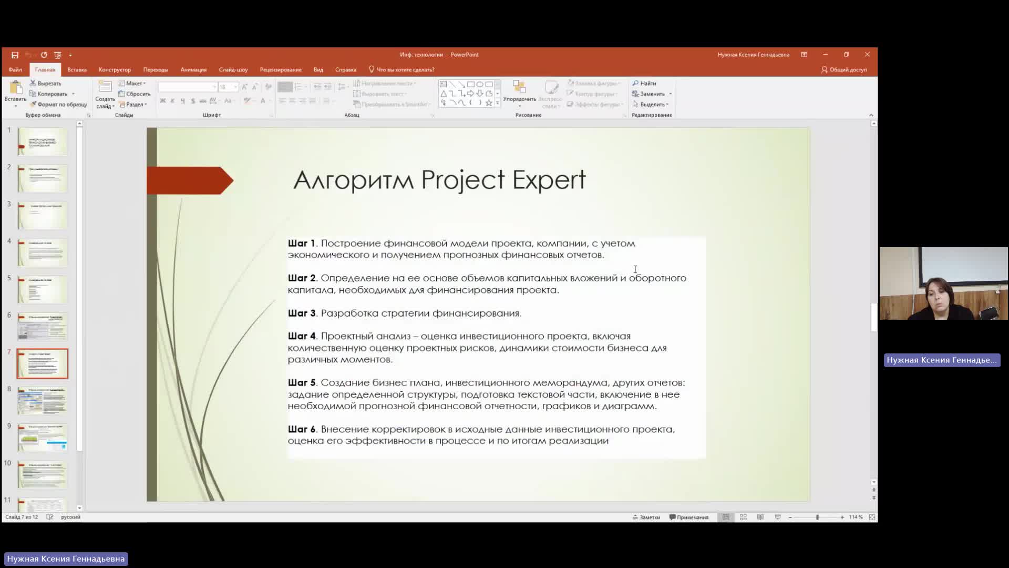Open ribbon display options icon
Image resolution: width=1009 pixels, height=568 pixels.
tap(804, 55)
